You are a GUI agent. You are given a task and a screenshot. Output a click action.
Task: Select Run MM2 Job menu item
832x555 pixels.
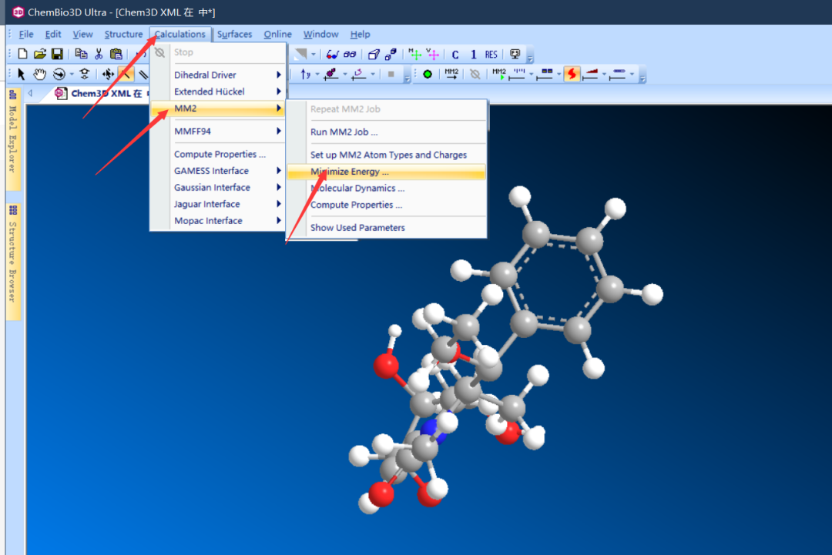pos(386,132)
